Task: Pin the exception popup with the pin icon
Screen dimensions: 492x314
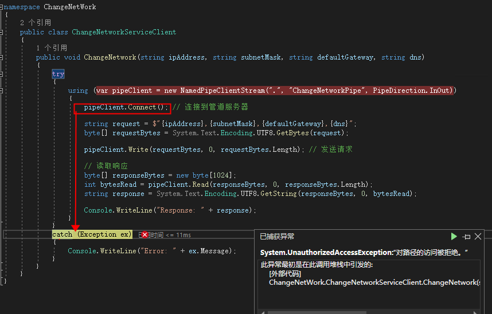Action: coord(466,237)
